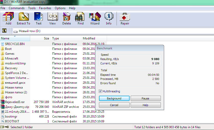Select the Boot folder icon
This screenshot has height=130, width=214.
point(2,49)
